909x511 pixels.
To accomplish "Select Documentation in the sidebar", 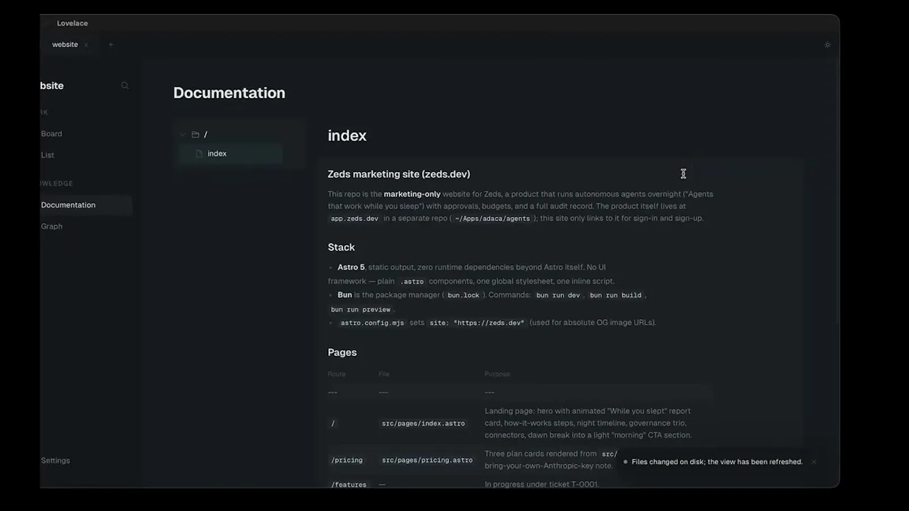I will click(85, 205).
